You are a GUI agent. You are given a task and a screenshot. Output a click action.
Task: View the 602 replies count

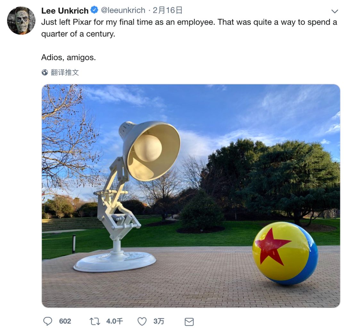(65, 321)
